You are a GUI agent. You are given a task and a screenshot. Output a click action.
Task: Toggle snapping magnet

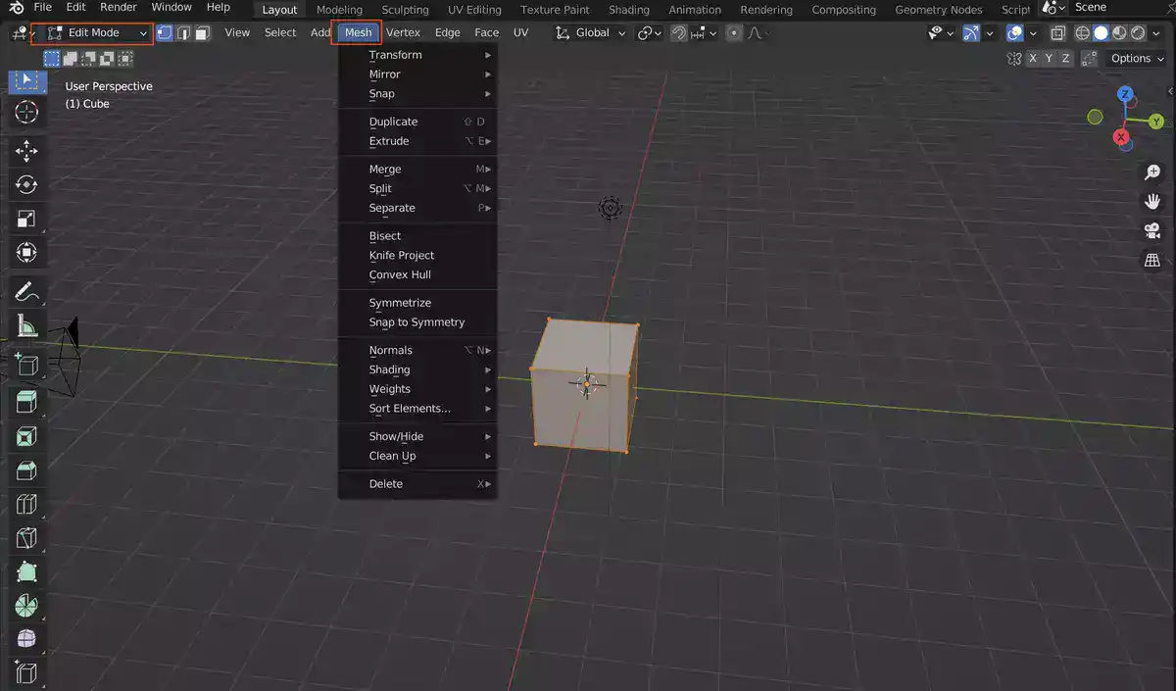pos(679,32)
